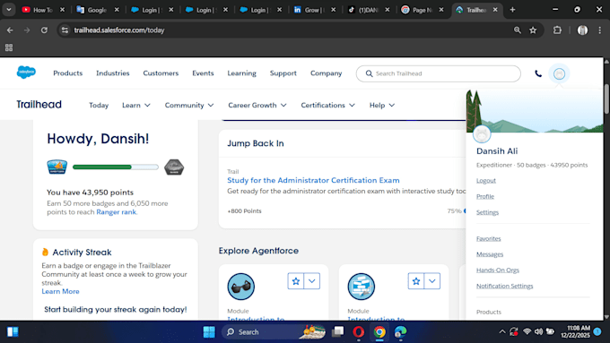610x343 pixels.
Task: Open the Today tab in Trailhead nav
Action: point(99,106)
